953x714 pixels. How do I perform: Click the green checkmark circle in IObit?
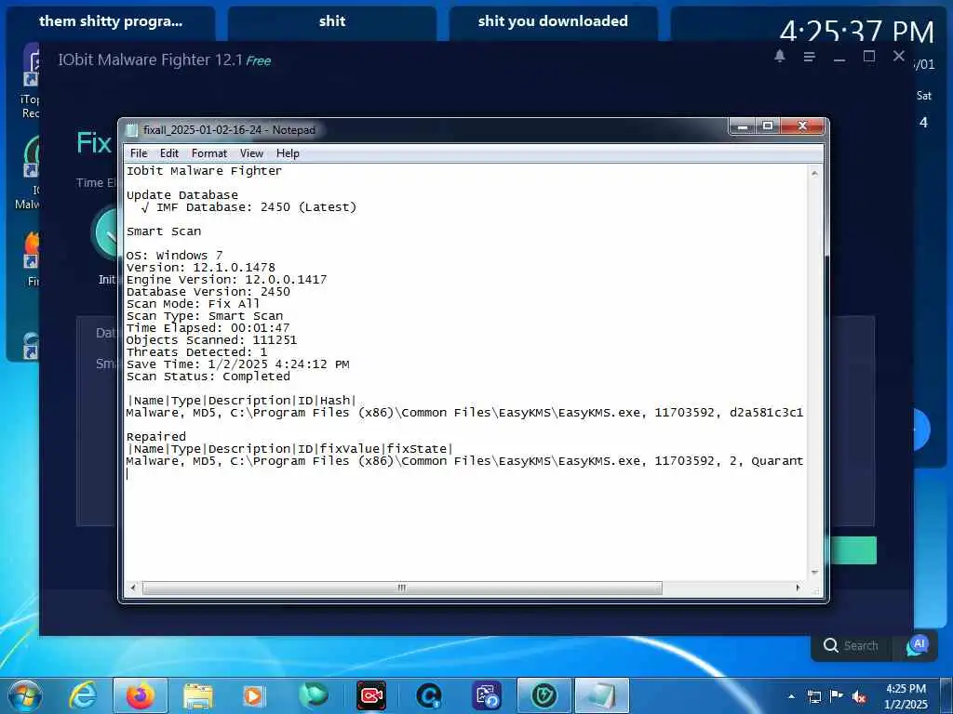(x=104, y=233)
